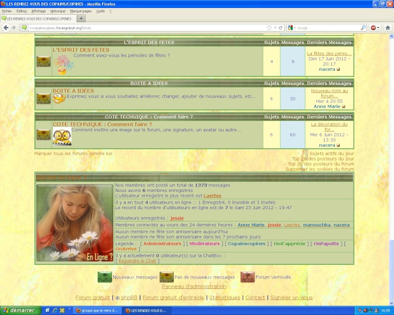Click the En Ligne ? girl image

75,223
